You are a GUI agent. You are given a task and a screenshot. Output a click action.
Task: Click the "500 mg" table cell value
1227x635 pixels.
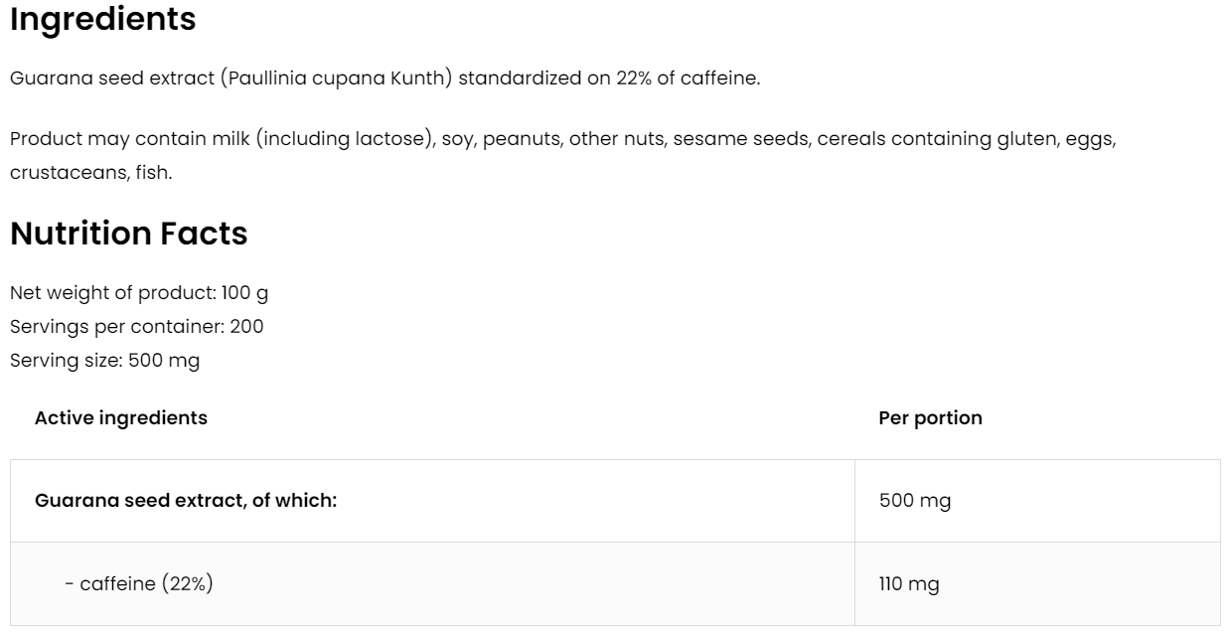914,501
